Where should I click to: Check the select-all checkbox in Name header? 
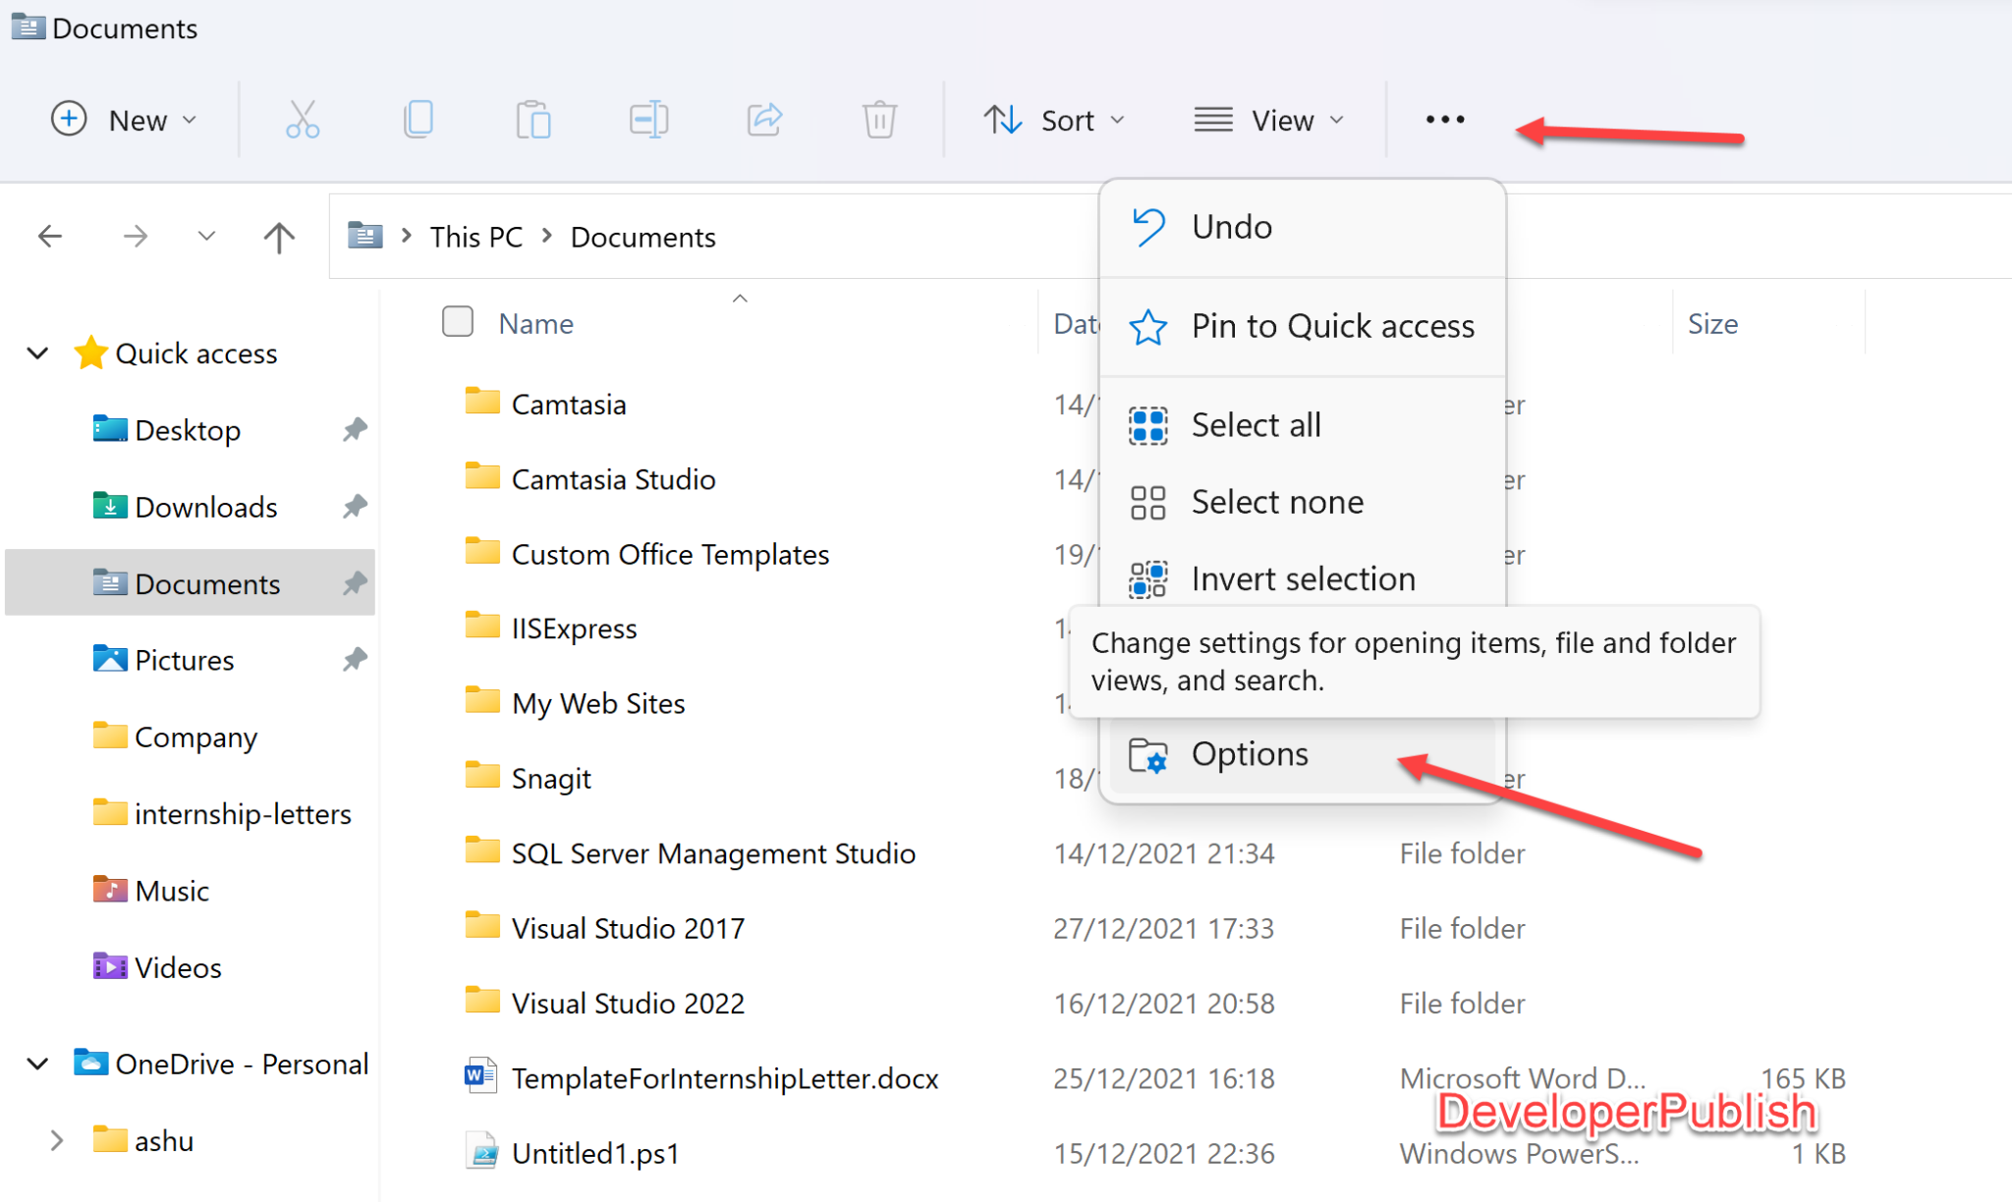(x=457, y=321)
